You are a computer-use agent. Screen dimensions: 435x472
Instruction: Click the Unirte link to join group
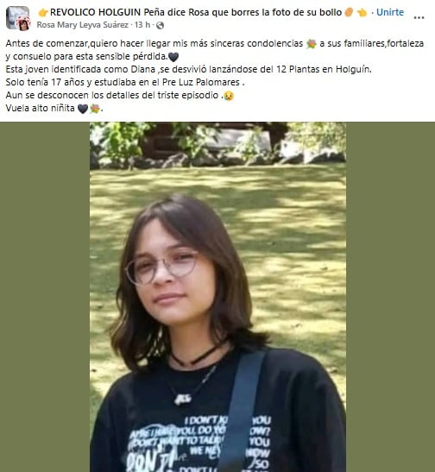tap(390, 12)
